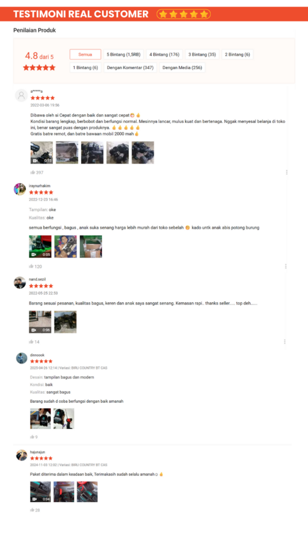Viewport: 308px width, 549px height.
Task: Open the three-dot menu on iraynurhakim's review
Action: coord(286,266)
